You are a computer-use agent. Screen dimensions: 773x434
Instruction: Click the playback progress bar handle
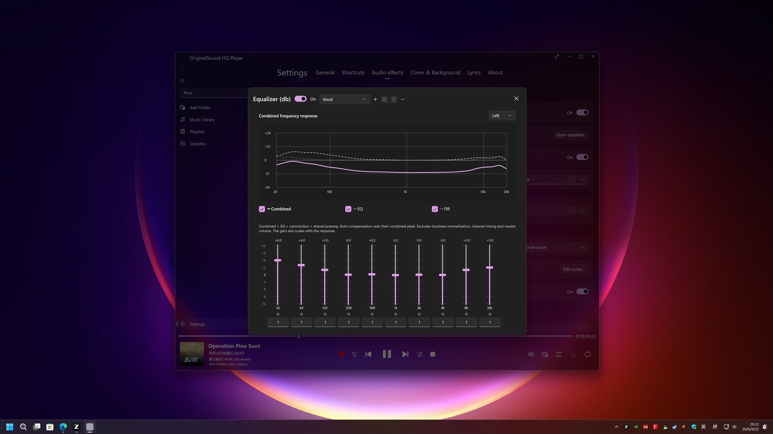coord(299,336)
